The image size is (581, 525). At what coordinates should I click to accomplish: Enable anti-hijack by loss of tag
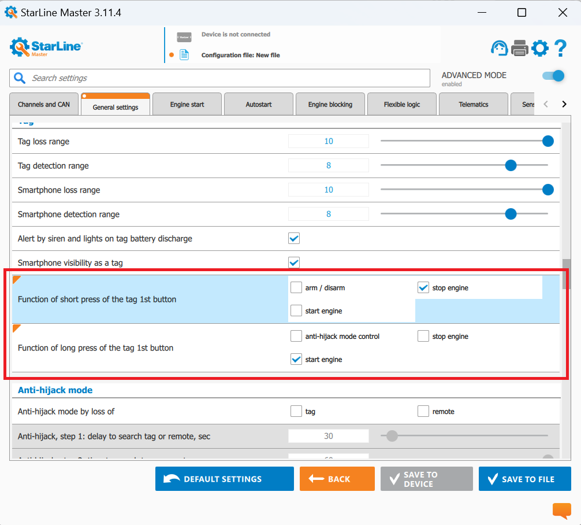click(x=296, y=411)
